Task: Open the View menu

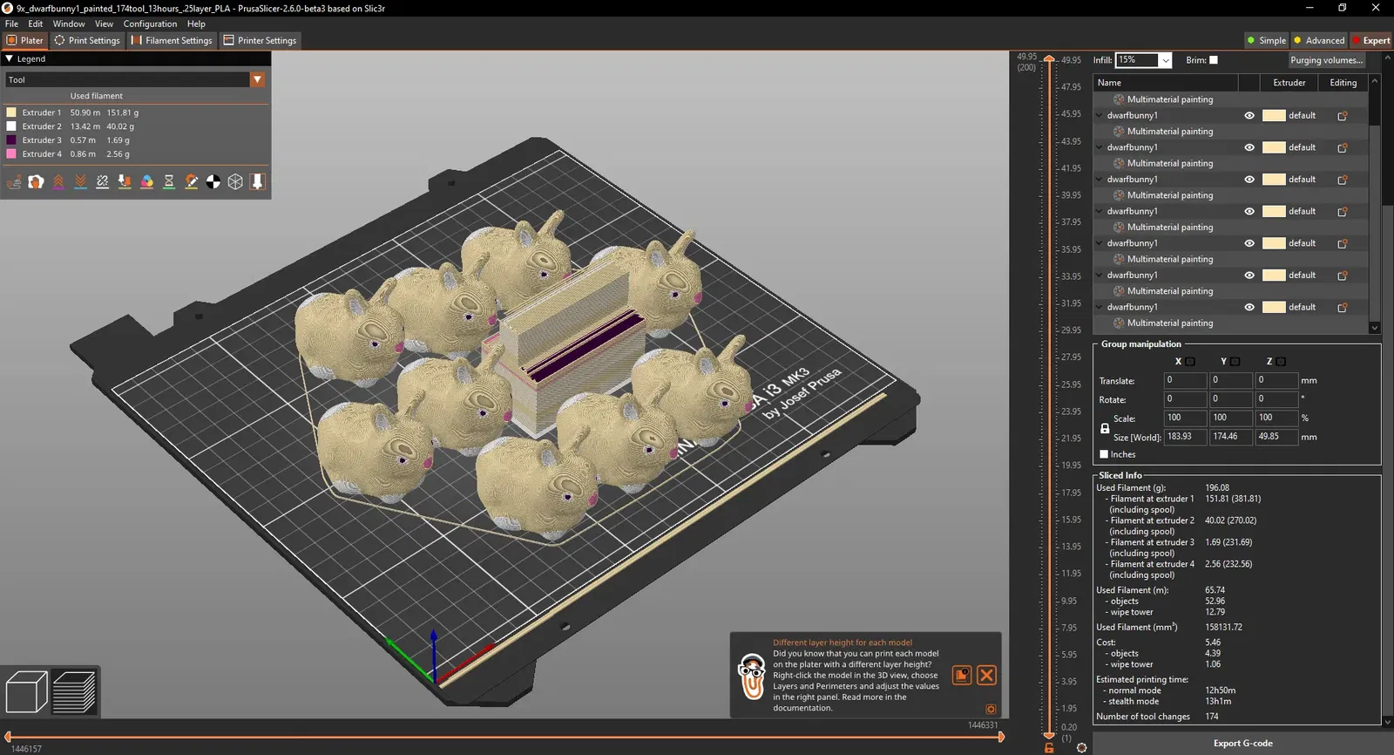Action: point(104,24)
